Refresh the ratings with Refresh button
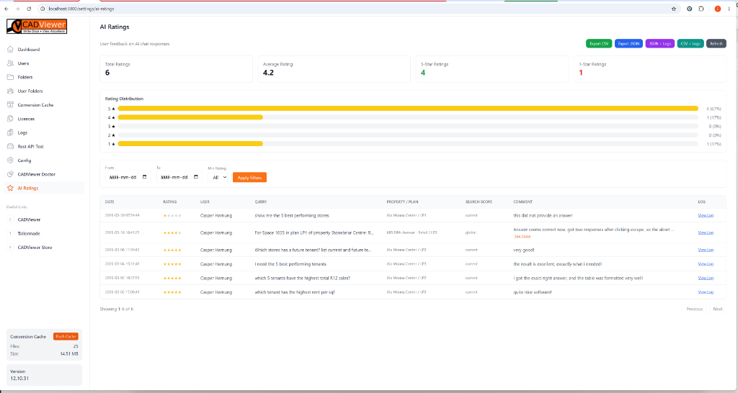Screen dimensions: 738x393 (716, 44)
